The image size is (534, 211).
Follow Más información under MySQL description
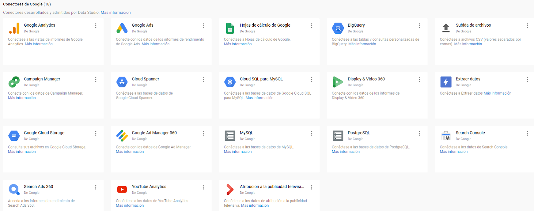[x=238, y=151]
